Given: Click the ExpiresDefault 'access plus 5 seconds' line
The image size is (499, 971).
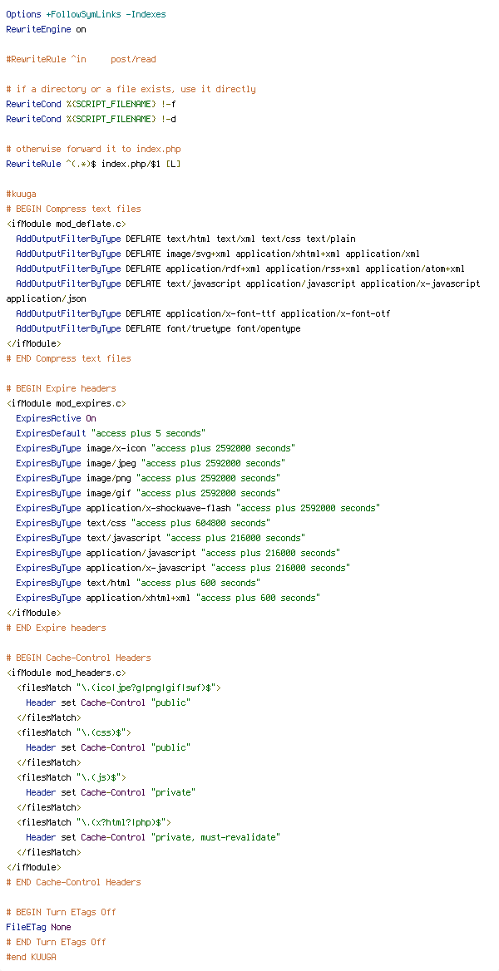Looking at the screenshot, I should (x=111, y=433).
